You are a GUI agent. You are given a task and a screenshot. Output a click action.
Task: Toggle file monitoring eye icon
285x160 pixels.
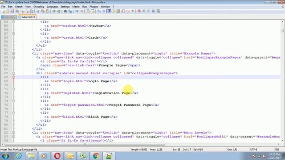point(133,11)
